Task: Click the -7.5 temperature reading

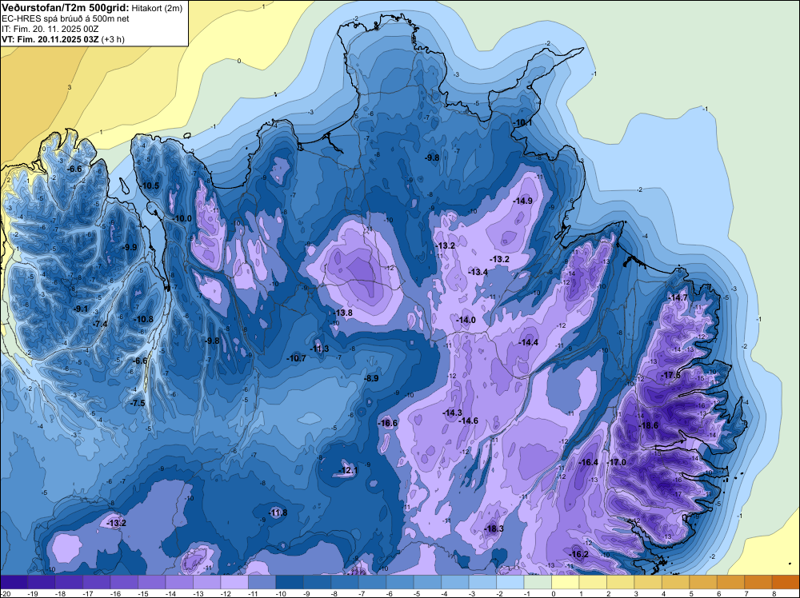Action: coord(138,403)
